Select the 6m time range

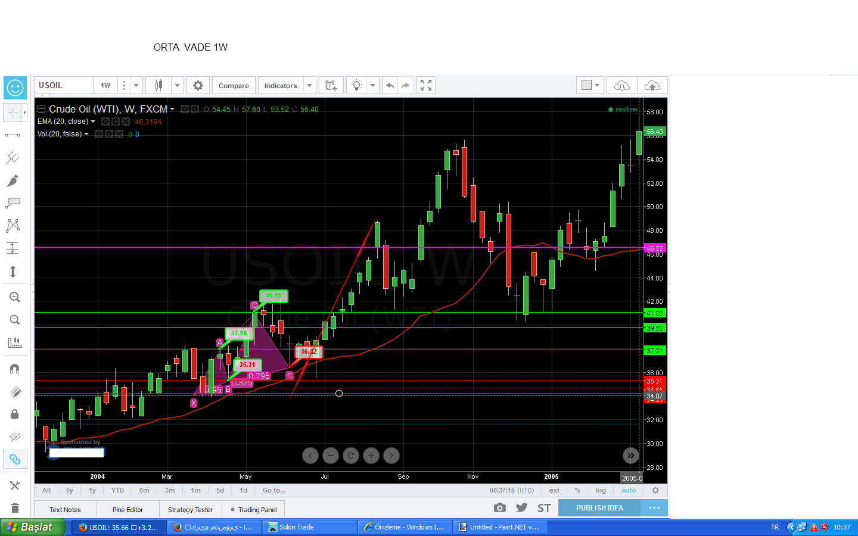tap(144, 490)
